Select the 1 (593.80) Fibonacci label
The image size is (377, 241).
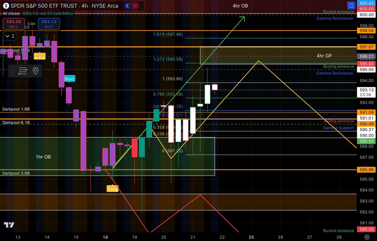(x=172, y=79)
